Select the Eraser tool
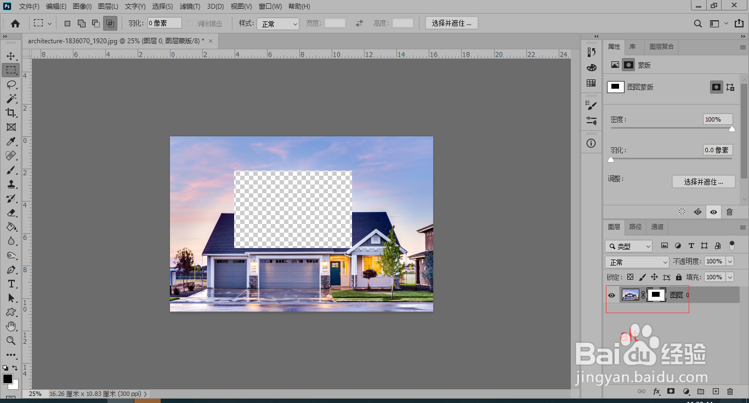Screen dimensions: 749x403 click(x=11, y=213)
